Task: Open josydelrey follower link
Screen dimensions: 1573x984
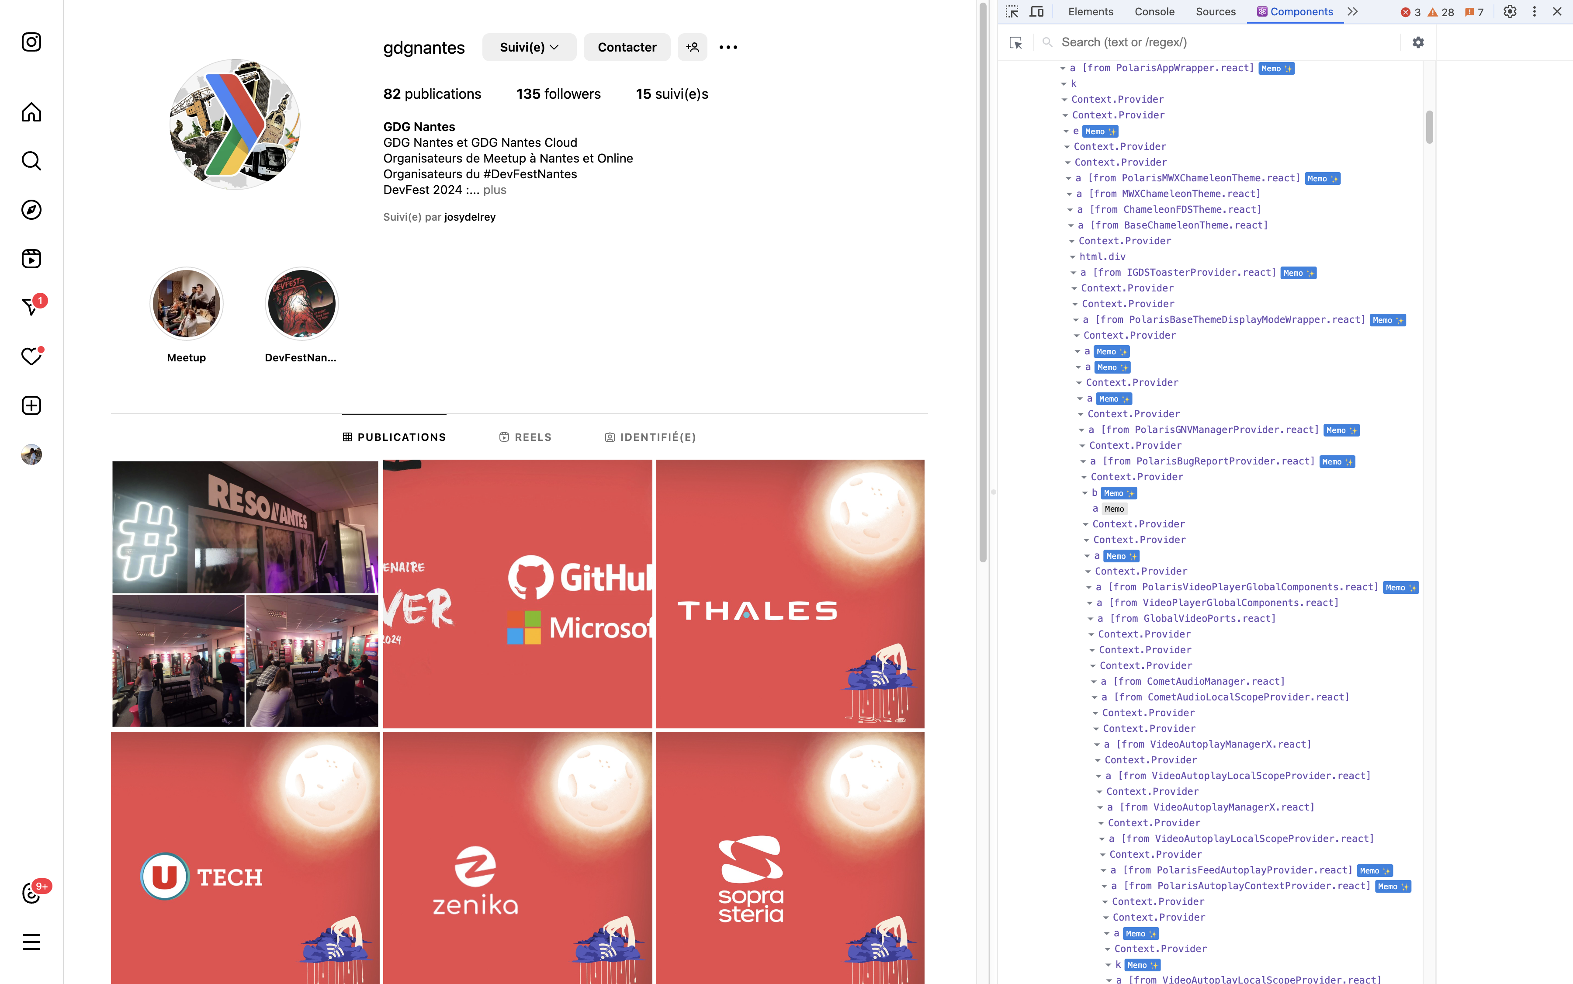Action: tap(470, 217)
